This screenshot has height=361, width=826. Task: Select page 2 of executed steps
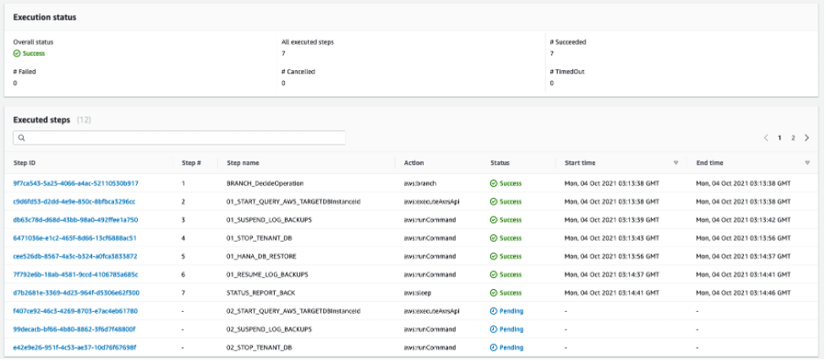[x=793, y=138]
